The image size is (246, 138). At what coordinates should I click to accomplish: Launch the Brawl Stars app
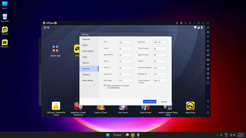[190, 107]
